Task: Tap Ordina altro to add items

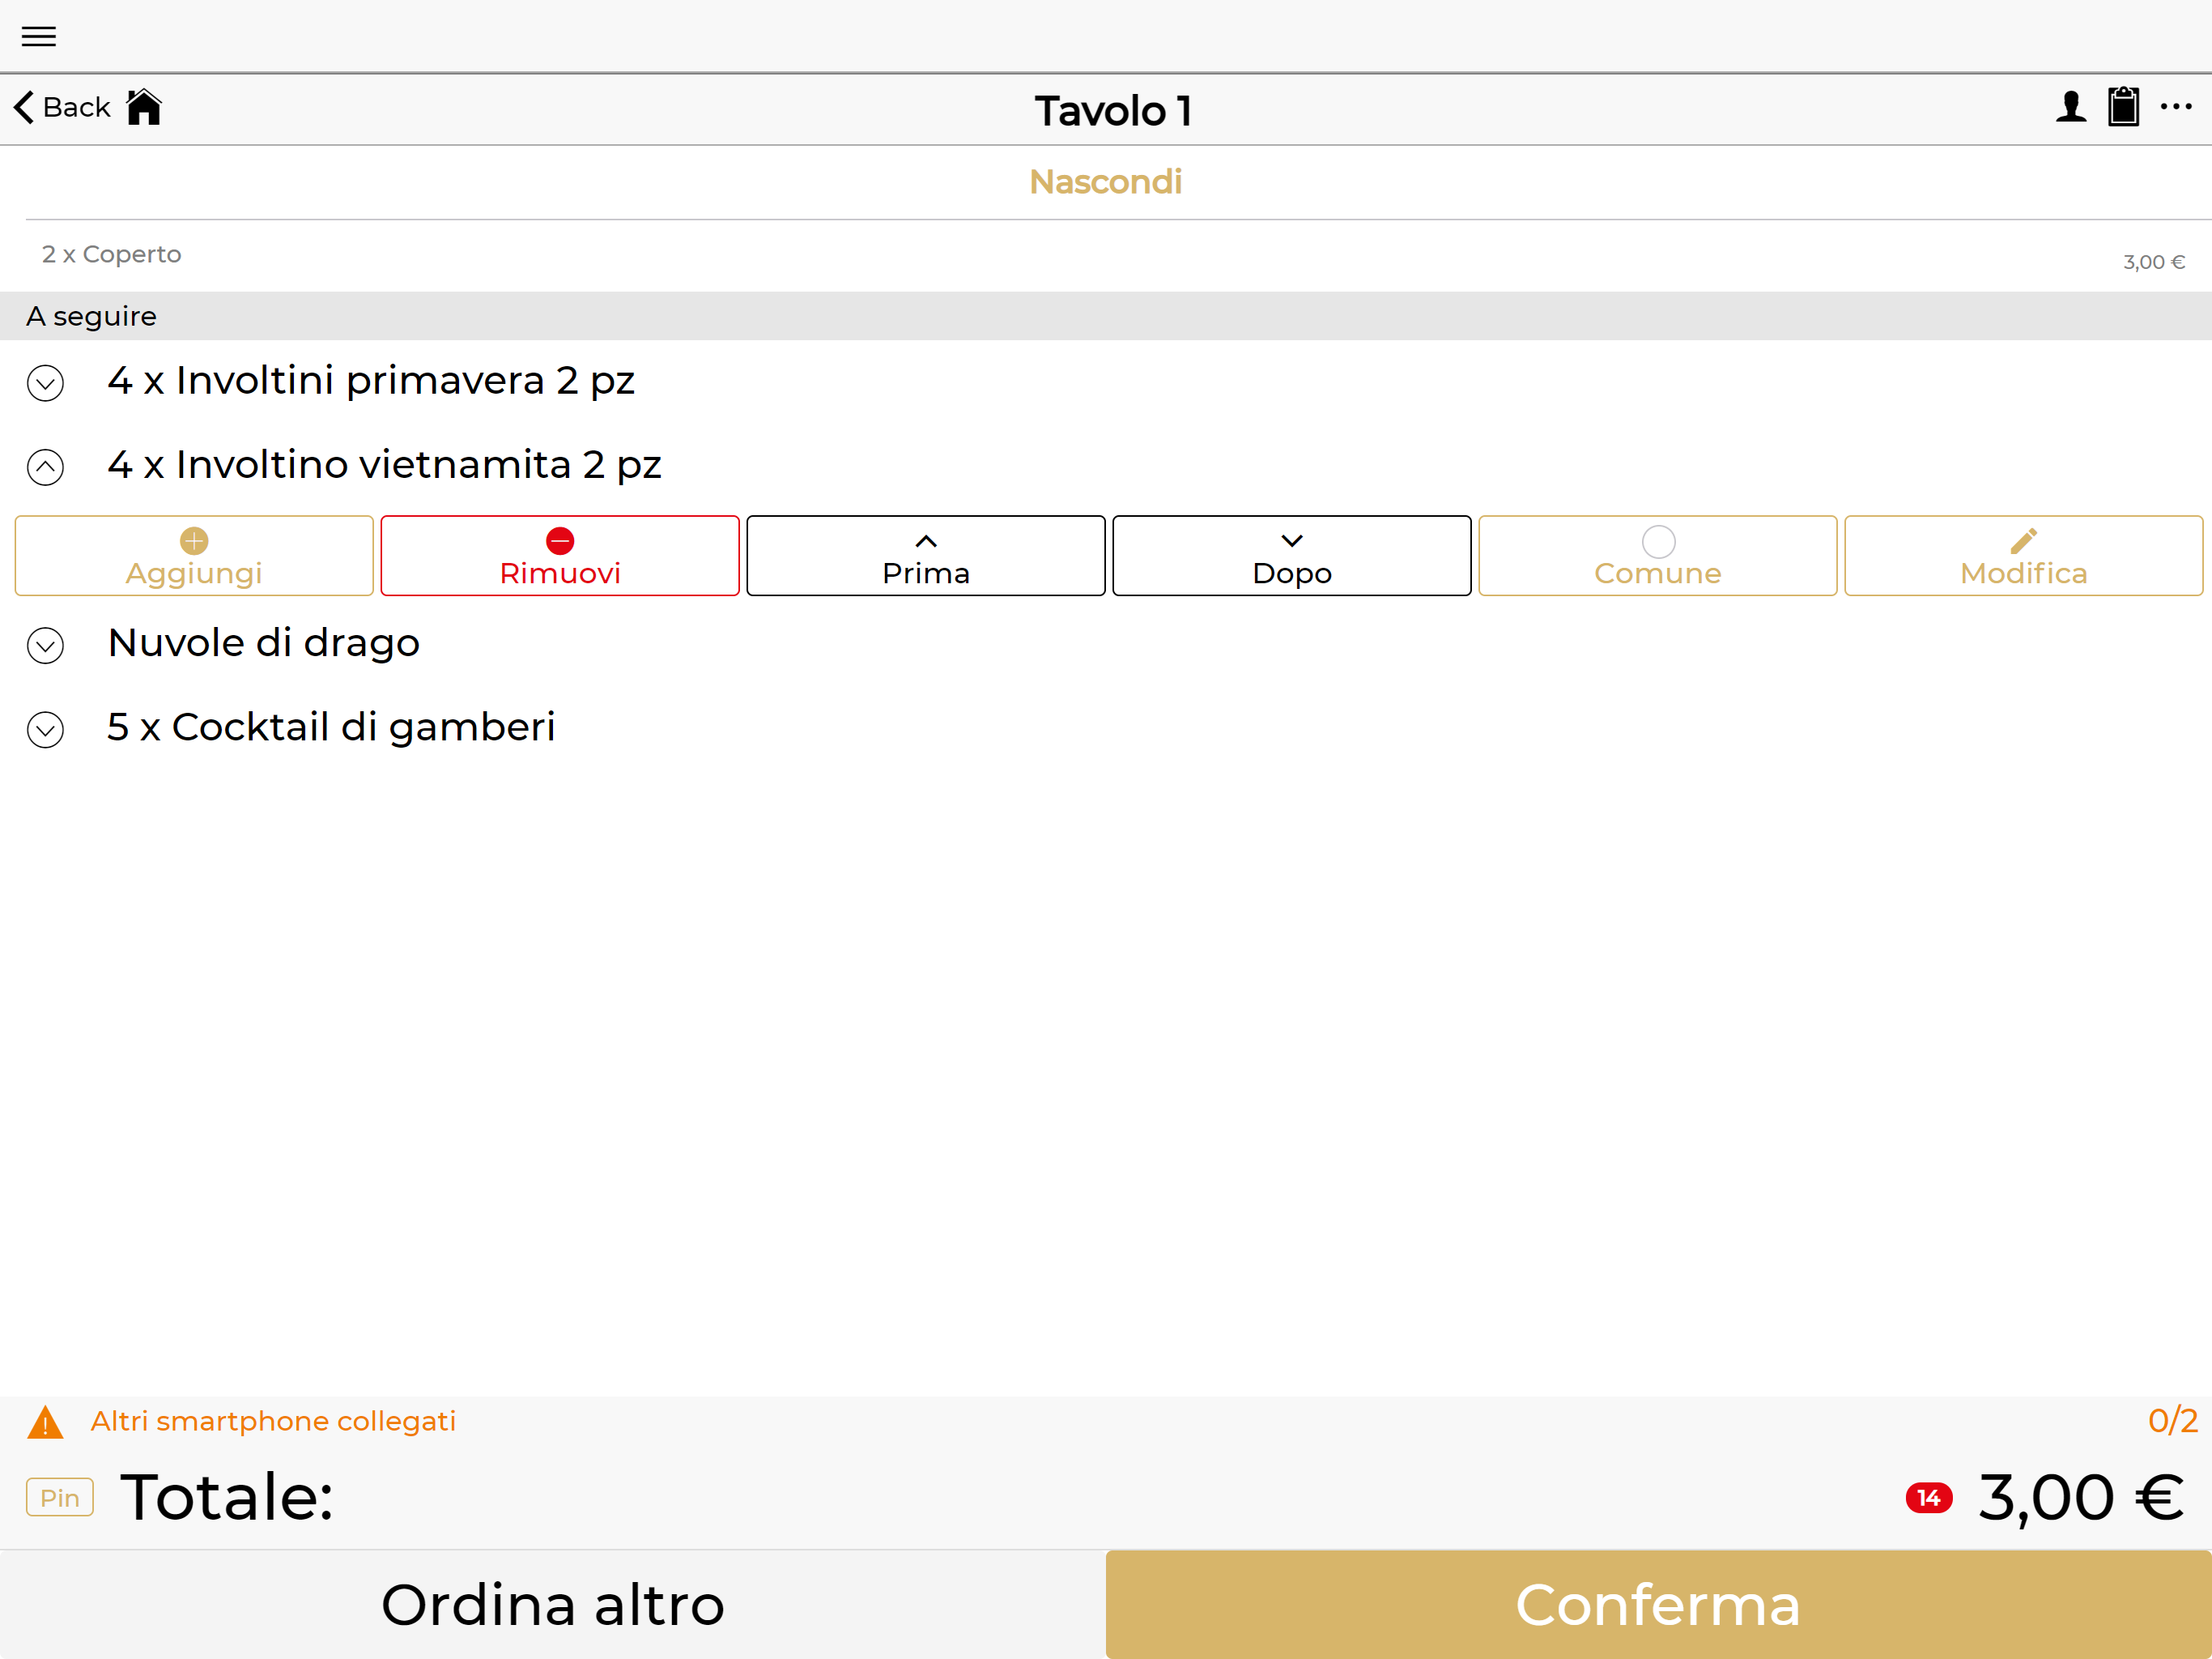Action: point(553,1605)
